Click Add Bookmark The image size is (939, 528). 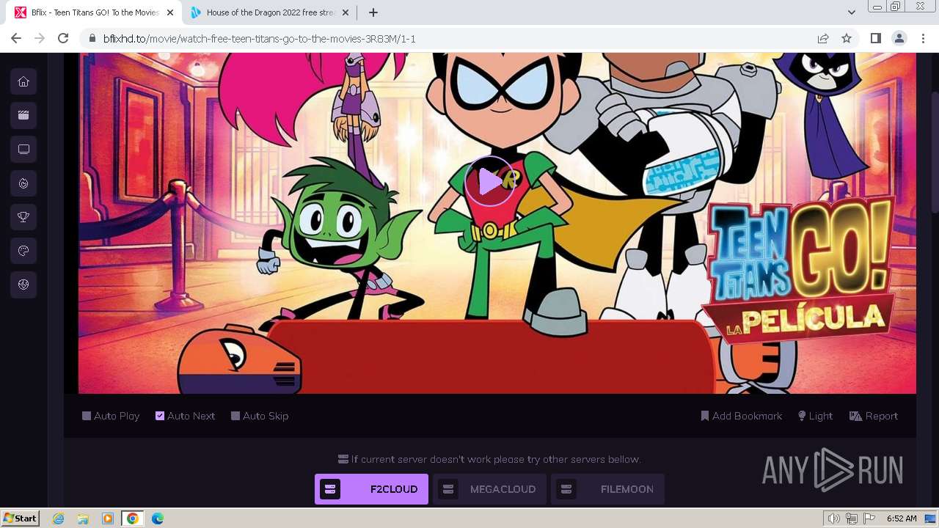(742, 416)
